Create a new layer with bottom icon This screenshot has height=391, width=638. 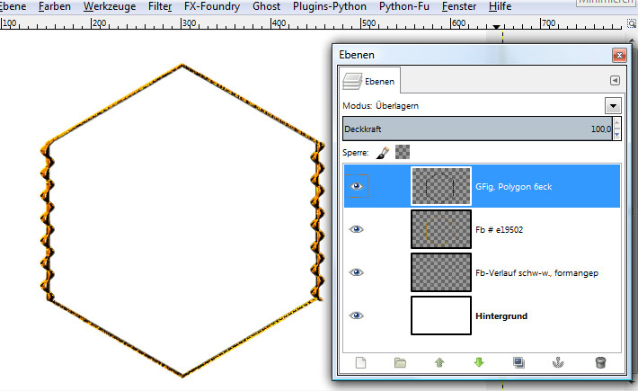[x=362, y=363]
